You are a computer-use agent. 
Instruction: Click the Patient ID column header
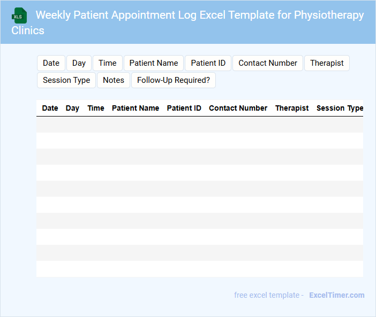pos(184,108)
